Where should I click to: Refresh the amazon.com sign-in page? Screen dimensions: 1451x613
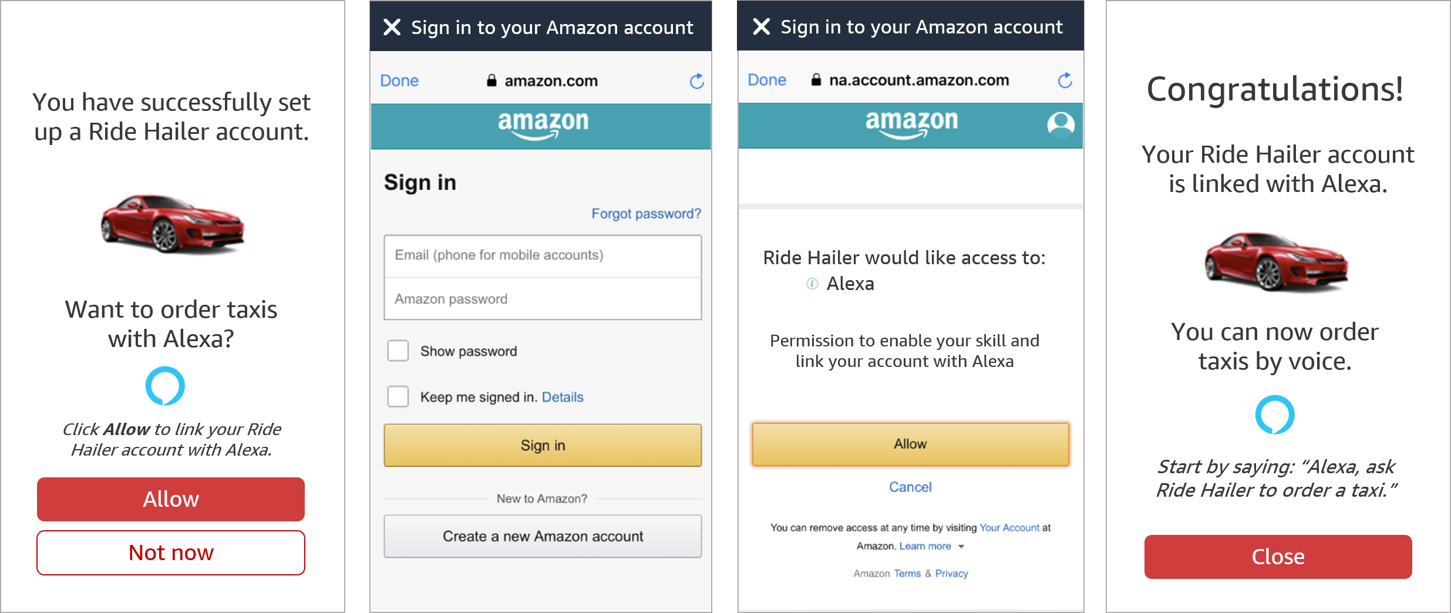click(x=696, y=81)
